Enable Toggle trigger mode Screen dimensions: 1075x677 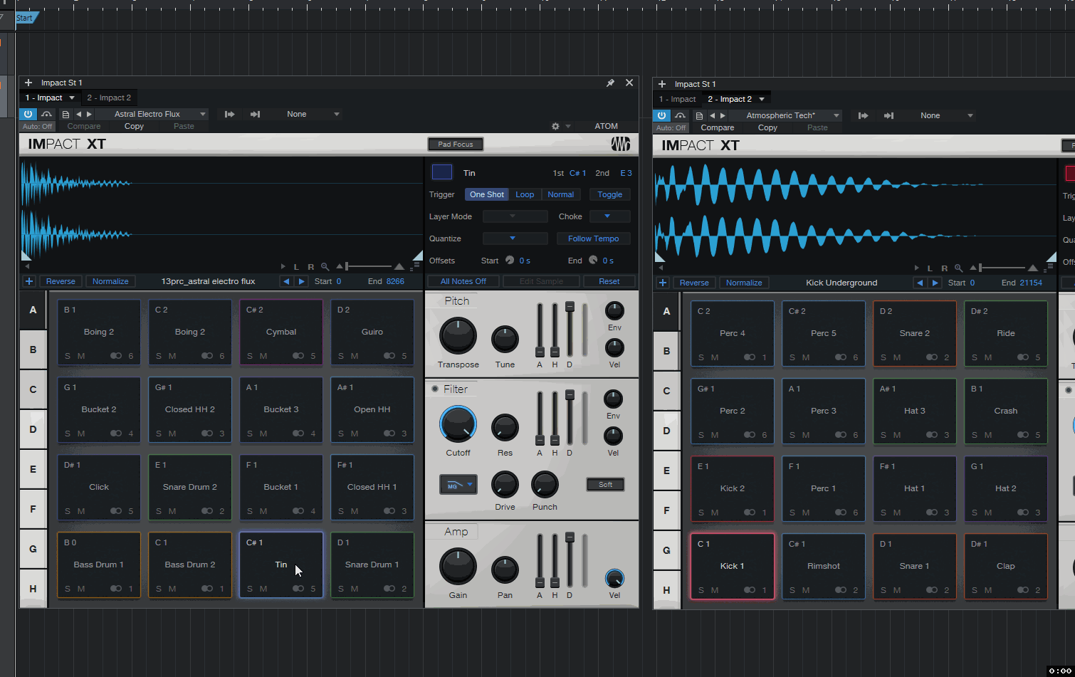[x=609, y=194]
